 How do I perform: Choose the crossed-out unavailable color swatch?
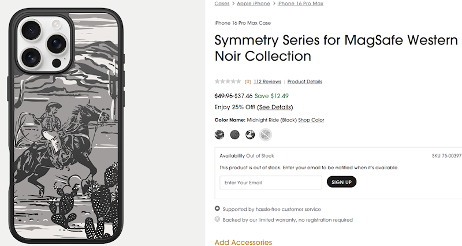(266, 135)
